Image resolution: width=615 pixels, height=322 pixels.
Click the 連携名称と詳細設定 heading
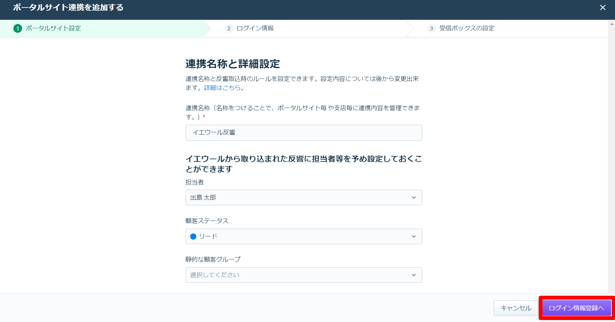pos(232,64)
